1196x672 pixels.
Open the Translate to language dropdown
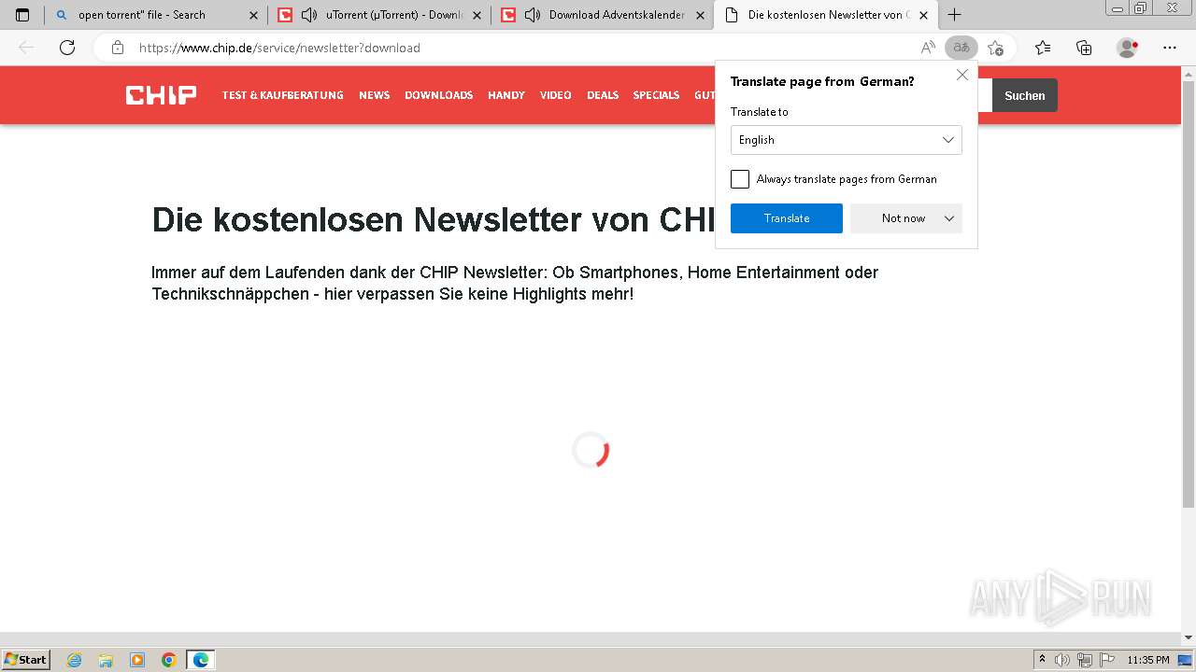[x=847, y=140]
